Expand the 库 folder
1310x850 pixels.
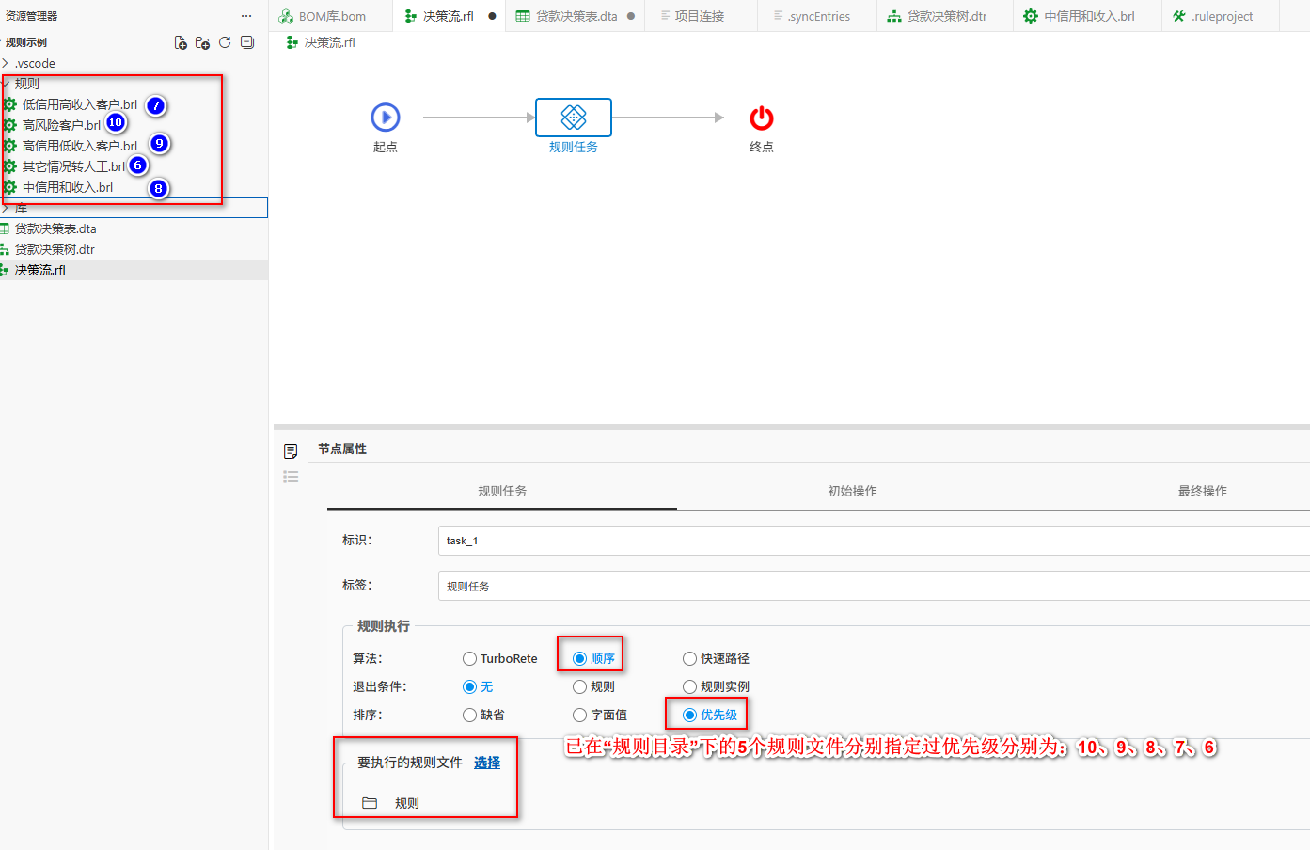click(6, 208)
